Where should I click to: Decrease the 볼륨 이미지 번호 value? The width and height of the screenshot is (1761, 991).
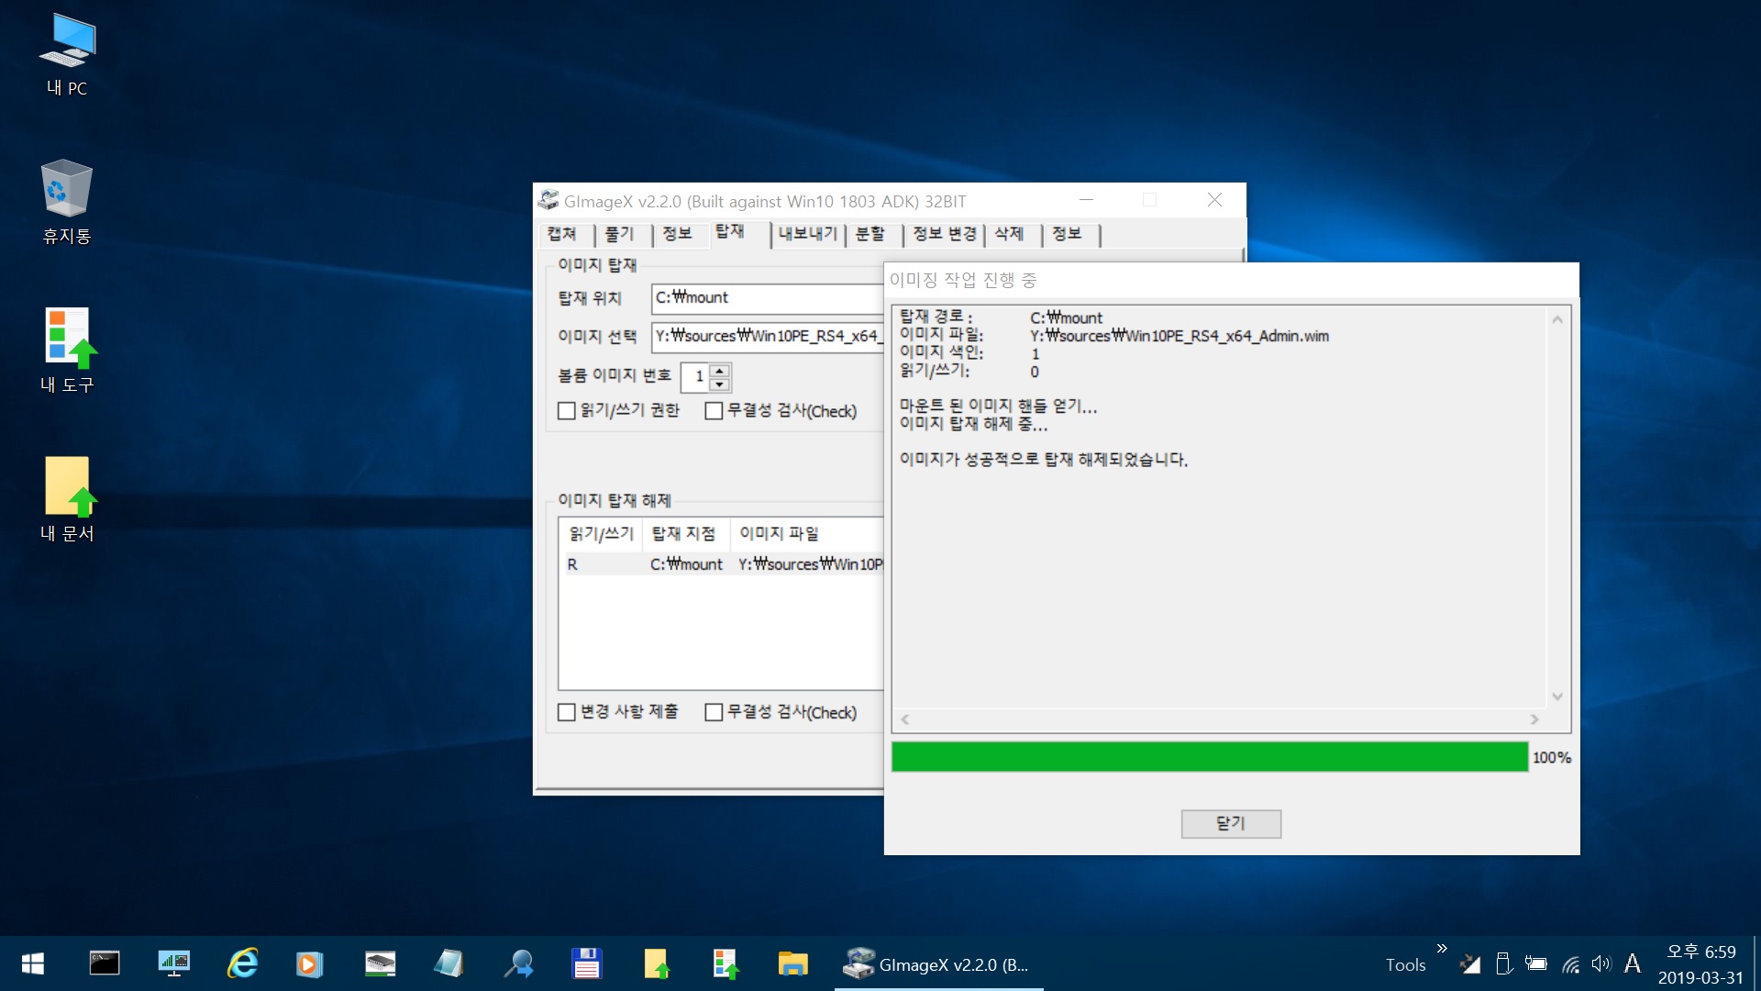click(x=721, y=384)
